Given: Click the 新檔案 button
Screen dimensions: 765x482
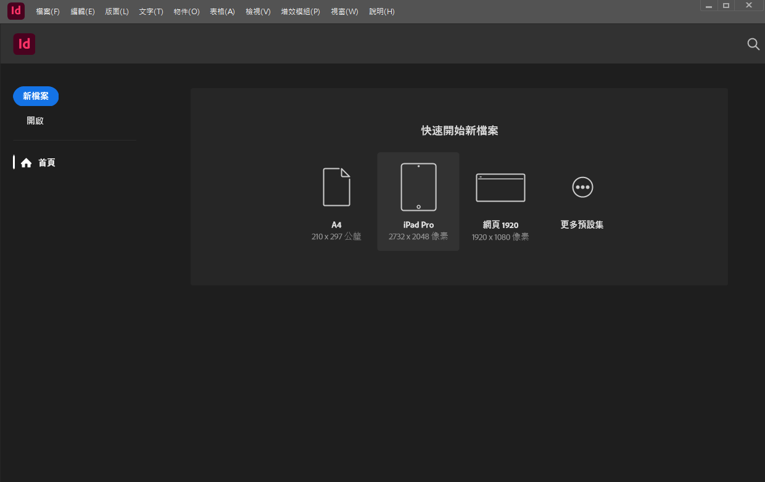Looking at the screenshot, I should pos(36,96).
